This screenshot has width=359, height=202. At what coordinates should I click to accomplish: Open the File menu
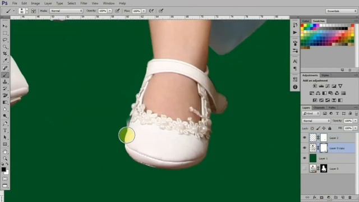(15, 3)
